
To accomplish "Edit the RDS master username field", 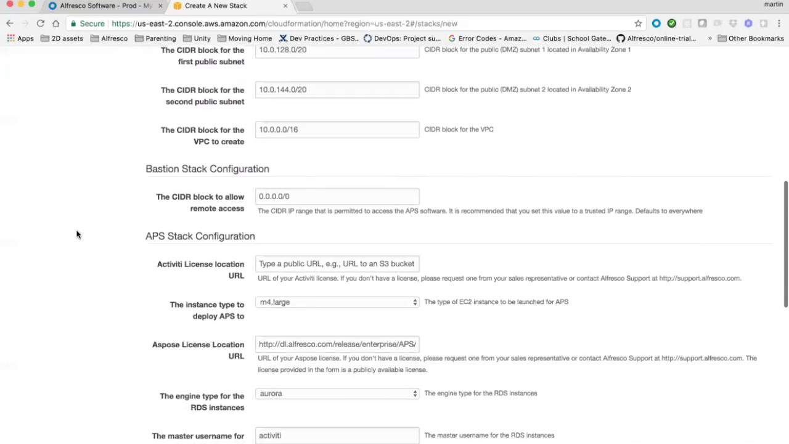I will [337, 435].
